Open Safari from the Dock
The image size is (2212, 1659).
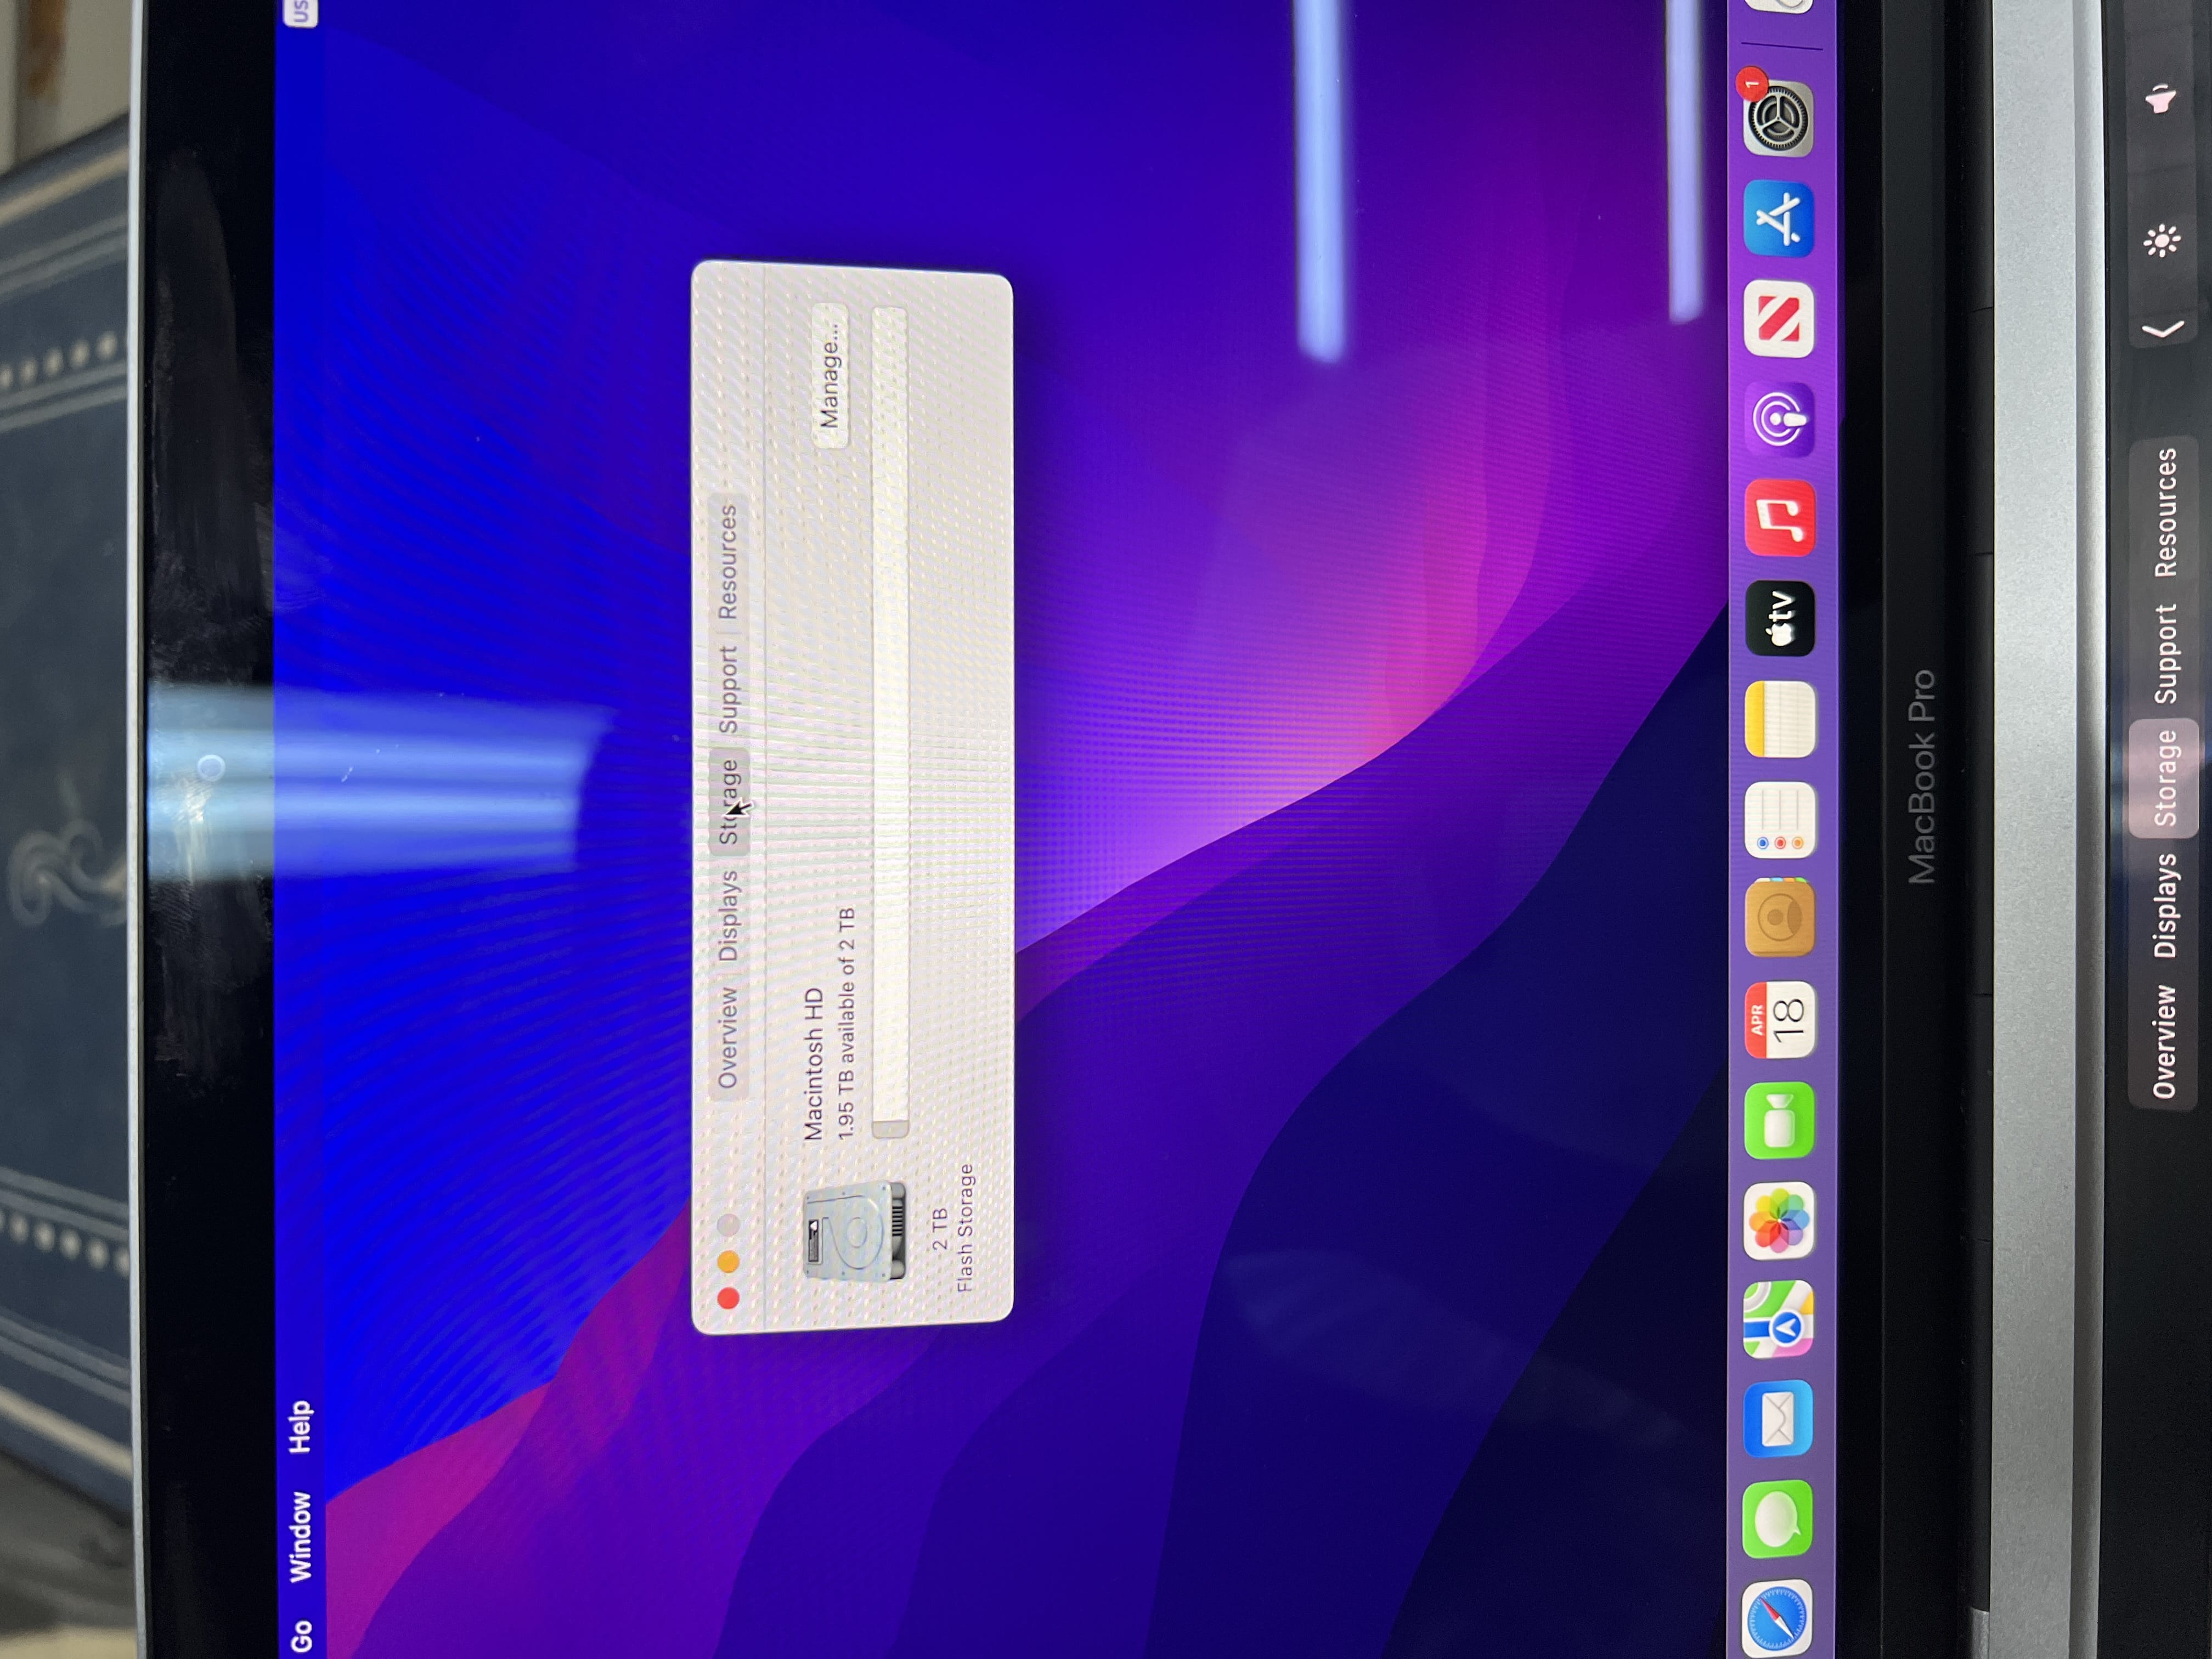pos(1778,1617)
